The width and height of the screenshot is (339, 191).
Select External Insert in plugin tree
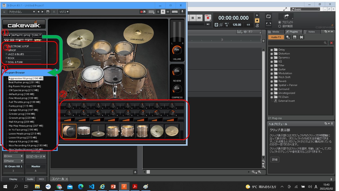click(x=286, y=101)
